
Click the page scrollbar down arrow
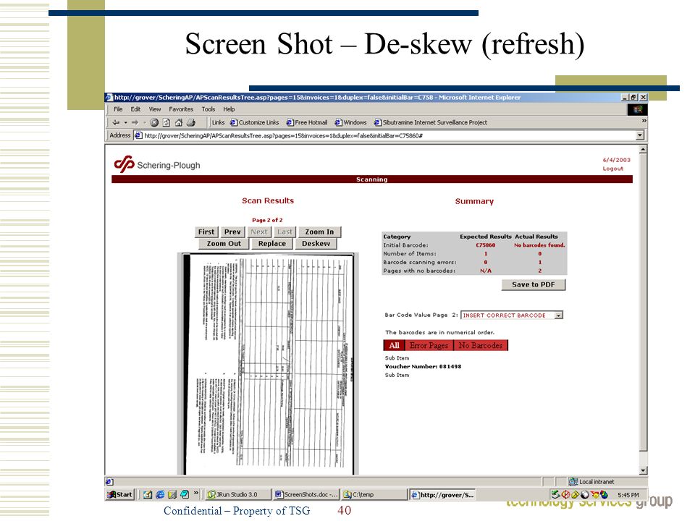[643, 470]
